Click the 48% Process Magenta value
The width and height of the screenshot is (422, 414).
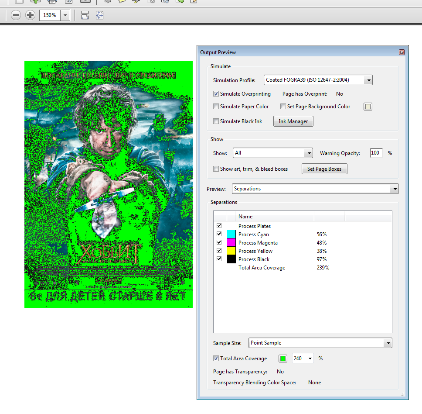click(x=322, y=243)
